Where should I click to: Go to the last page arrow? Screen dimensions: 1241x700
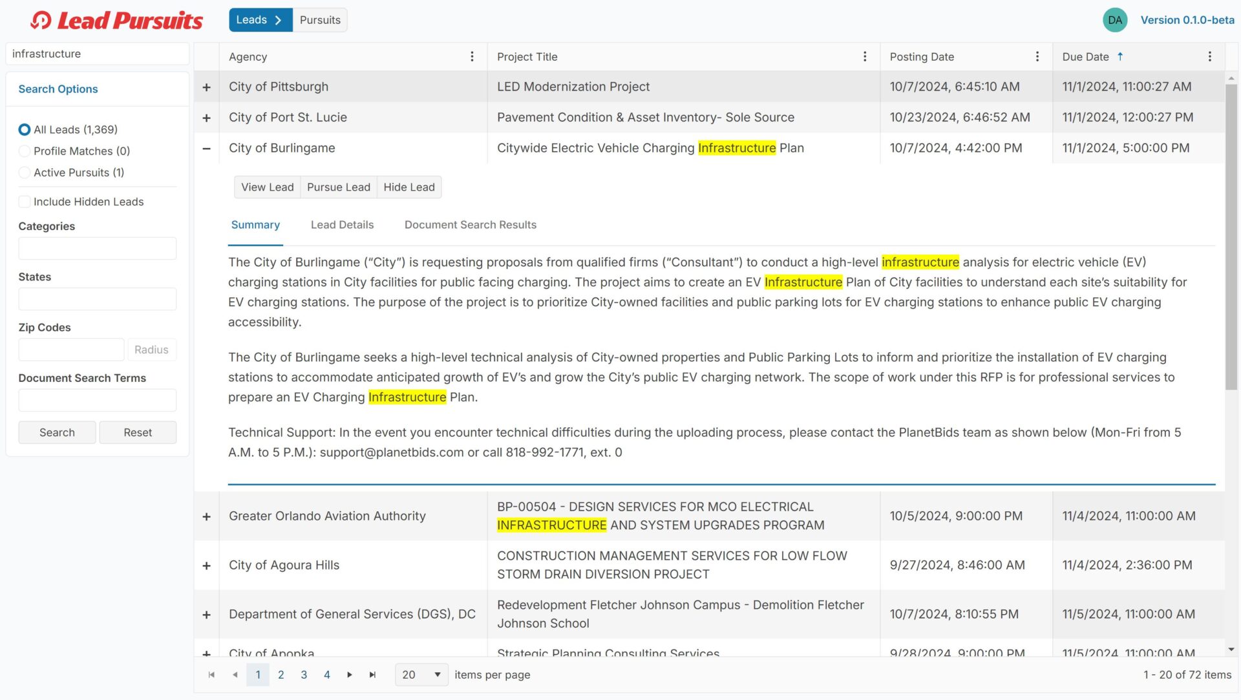(372, 675)
